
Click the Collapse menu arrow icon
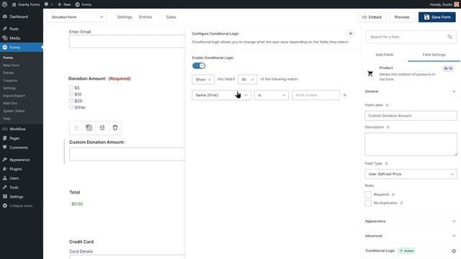click(x=5, y=206)
